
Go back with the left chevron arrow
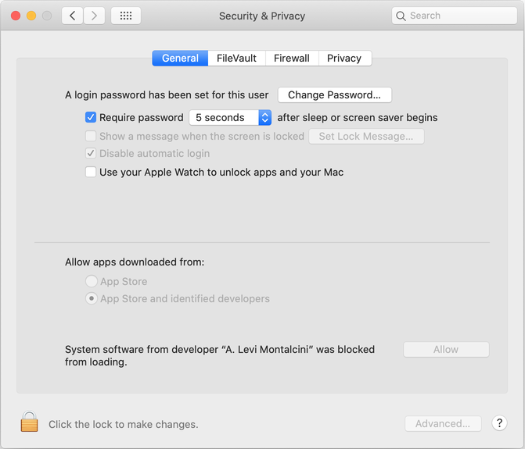(x=72, y=16)
